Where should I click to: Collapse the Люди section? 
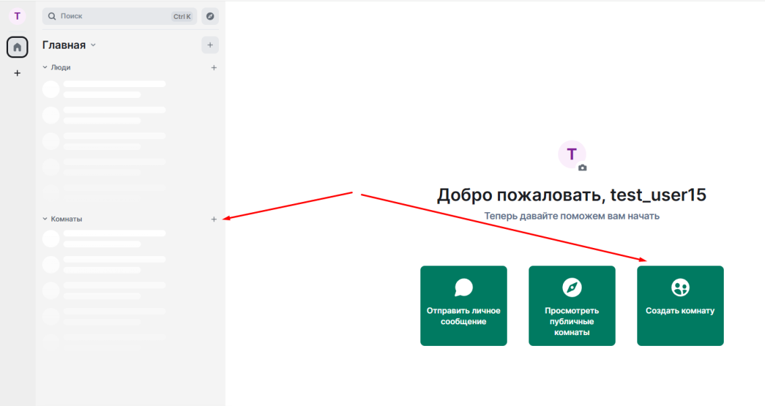(x=45, y=68)
